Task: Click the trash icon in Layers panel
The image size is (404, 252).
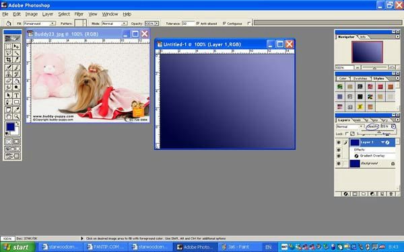Action: (391, 194)
